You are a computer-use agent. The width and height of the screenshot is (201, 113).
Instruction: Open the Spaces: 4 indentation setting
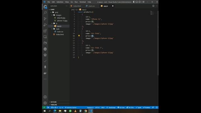coord(90,107)
